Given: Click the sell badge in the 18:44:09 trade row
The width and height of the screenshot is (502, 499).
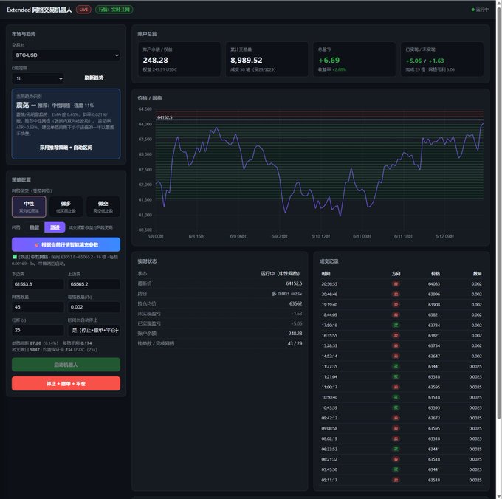Looking at the screenshot, I should (396, 315).
